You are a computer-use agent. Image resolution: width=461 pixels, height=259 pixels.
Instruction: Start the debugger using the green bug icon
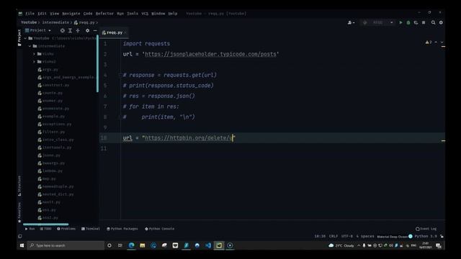point(408,22)
